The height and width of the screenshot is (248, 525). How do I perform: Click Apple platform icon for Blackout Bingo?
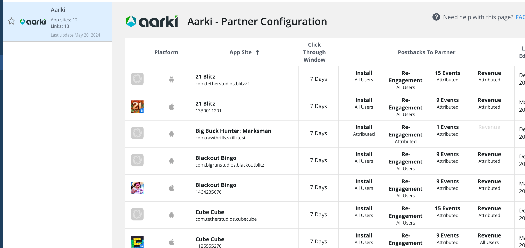(171, 188)
